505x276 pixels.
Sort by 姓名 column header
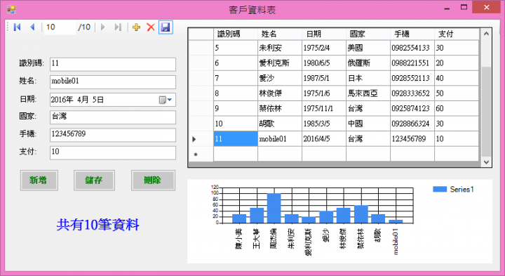click(280, 34)
